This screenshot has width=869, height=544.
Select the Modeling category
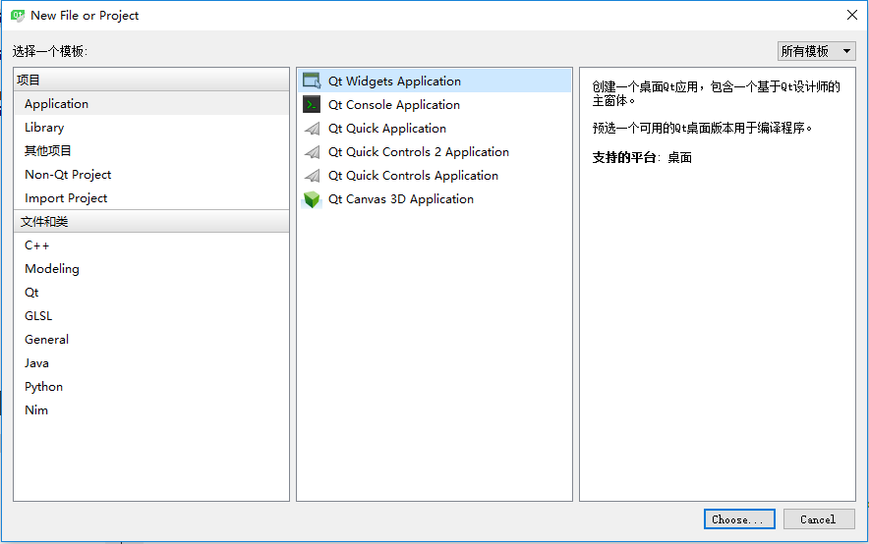(150, 269)
